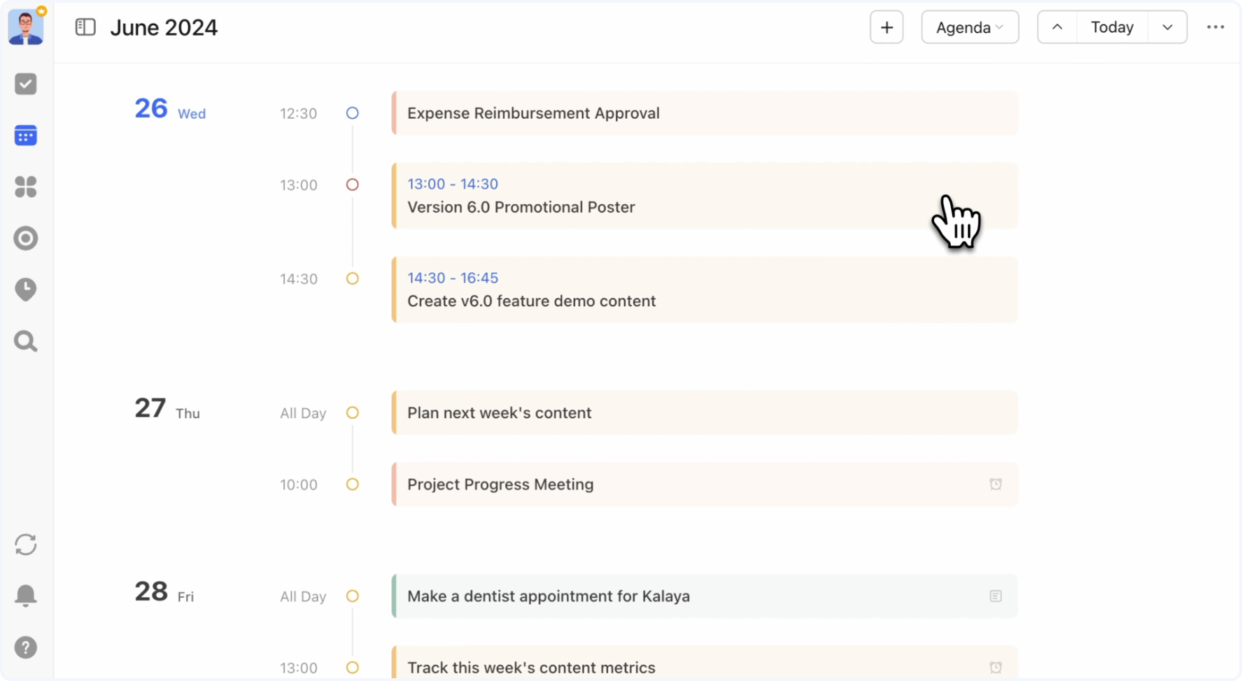Collapse the sidebar with the panel icon
1242x681 pixels.
[x=85, y=27]
